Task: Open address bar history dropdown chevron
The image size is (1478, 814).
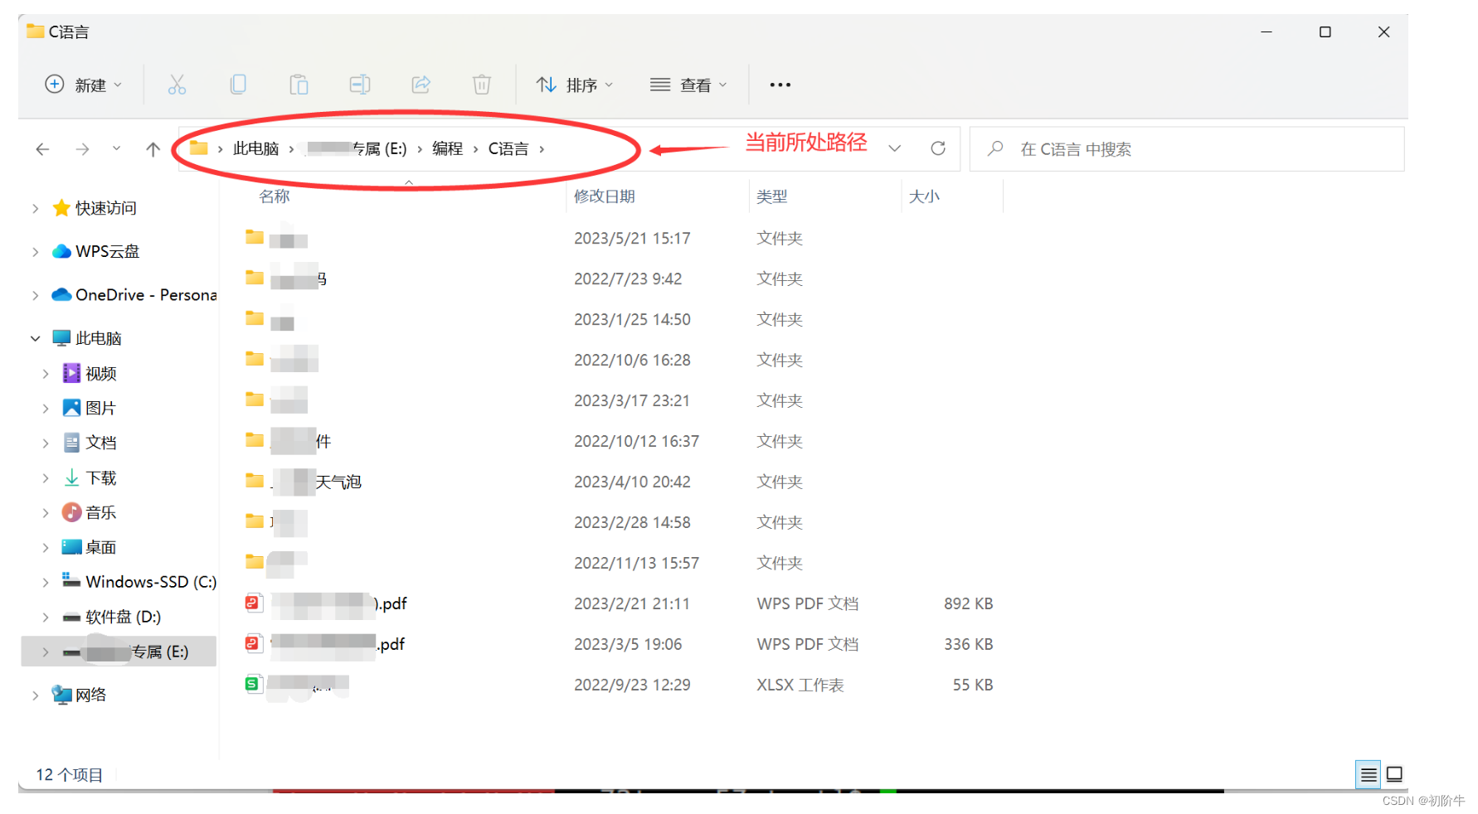Action: (x=895, y=148)
